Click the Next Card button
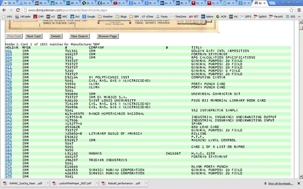This screenshot has height=189, width=303. [x=33, y=36]
